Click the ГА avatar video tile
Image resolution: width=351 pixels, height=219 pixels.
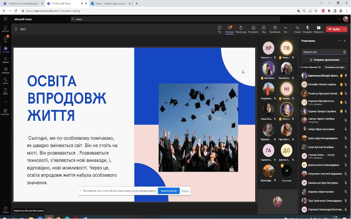[268, 151]
